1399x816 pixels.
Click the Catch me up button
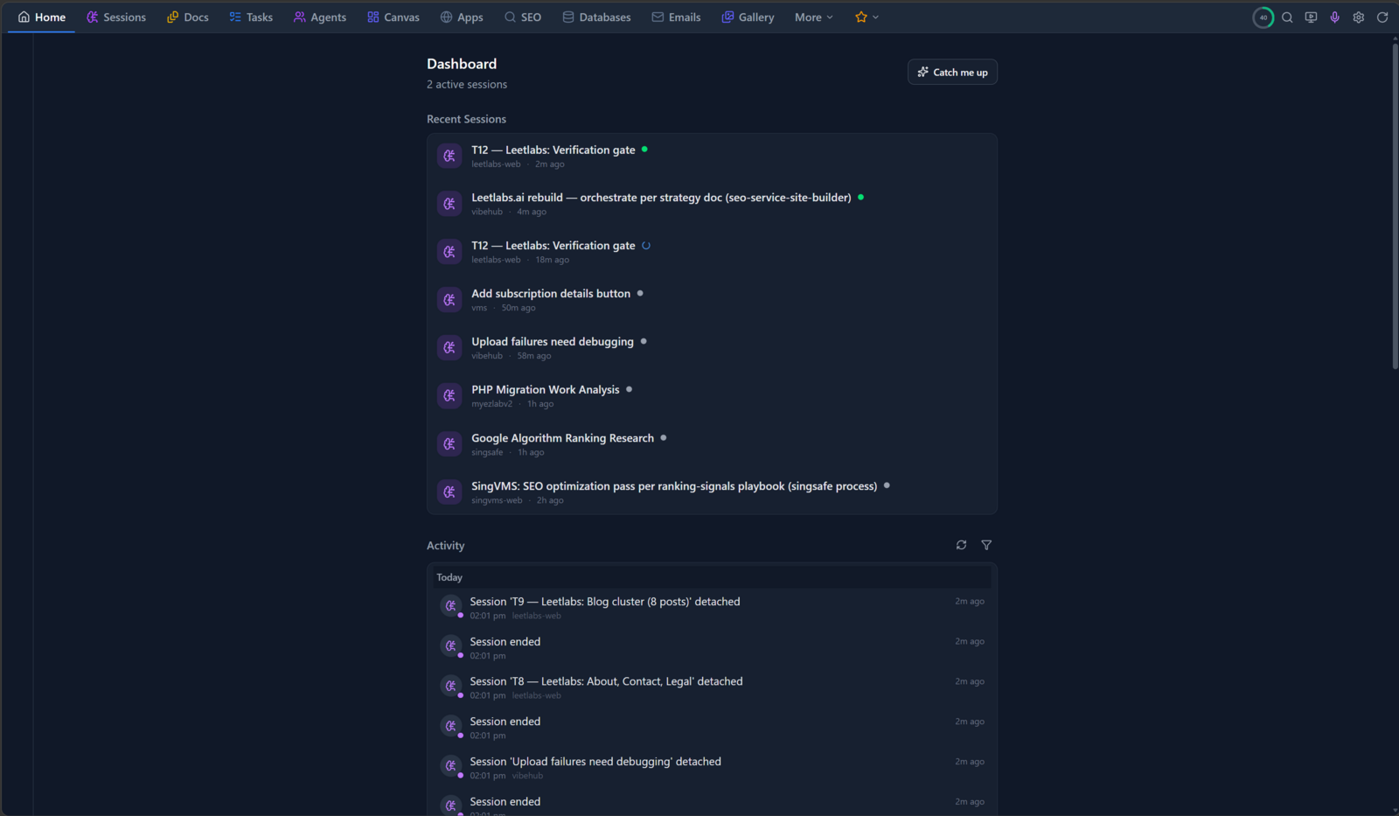click(x=952, y=72)
